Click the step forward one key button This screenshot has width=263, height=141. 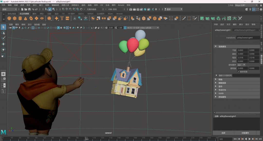[x=253, y=139]
